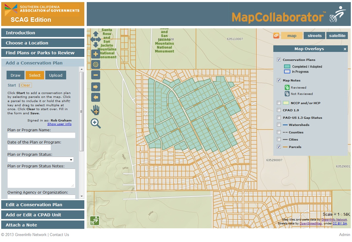
Task: Enable Cities overlay
Action: pos(279,139)
